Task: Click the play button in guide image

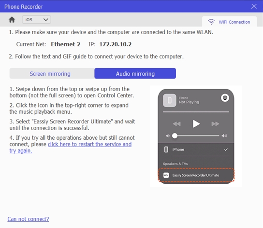Action: point(196,124)
